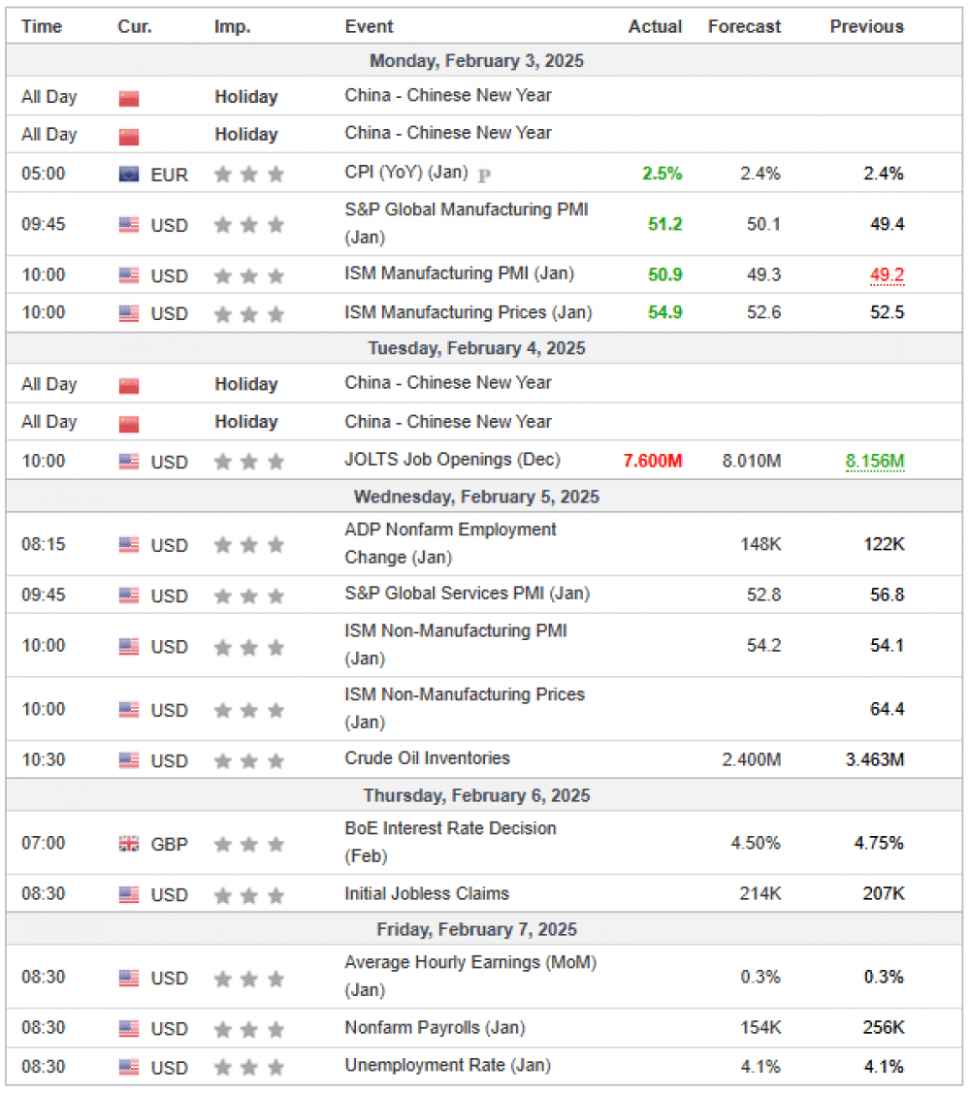Click the 3.463M previous crude oil value
The width and height of the screenshot is (970, 1094).
875,759
